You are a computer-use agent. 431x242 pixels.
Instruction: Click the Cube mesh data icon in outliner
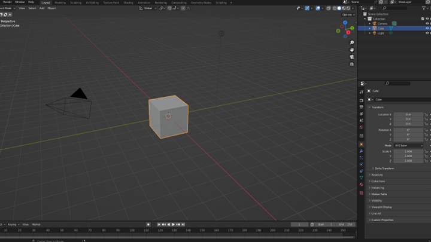[x=390, y=28]
